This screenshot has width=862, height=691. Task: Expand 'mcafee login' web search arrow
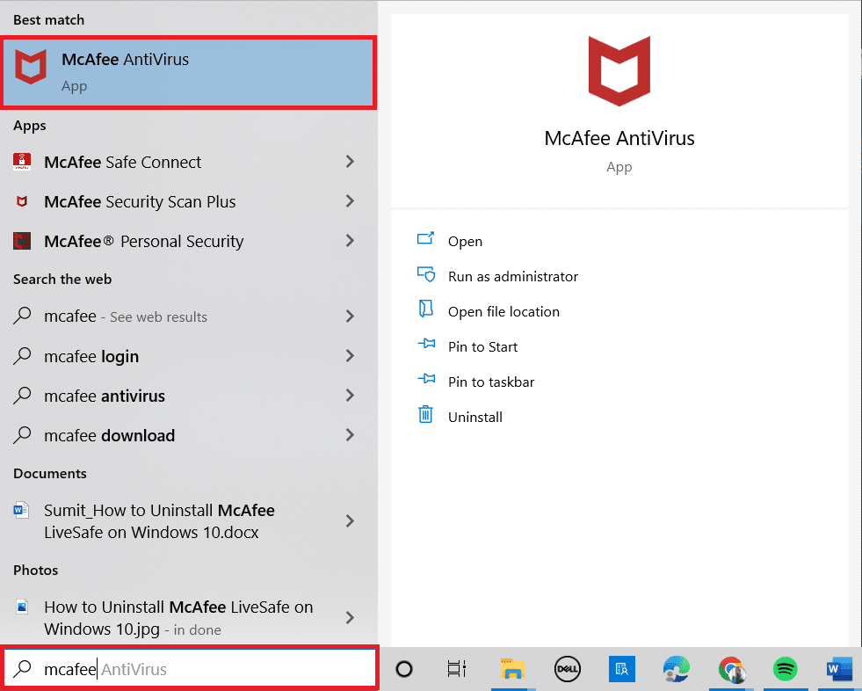pyautogui.click(x=350, y=355)
